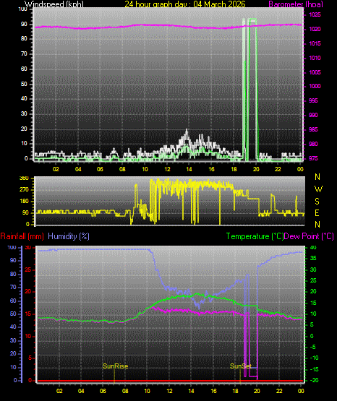Viewport: 337px width, 401px height.
Task: Click the 'W' compass direction label
Action: coord(318,189)
